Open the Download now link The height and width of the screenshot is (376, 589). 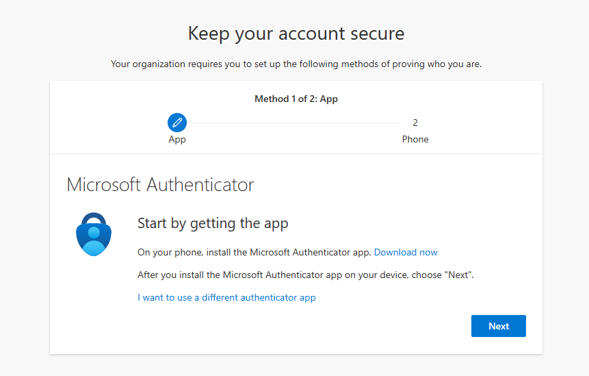(406, 252)
